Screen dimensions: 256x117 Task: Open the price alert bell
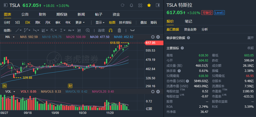pos(131,5)
